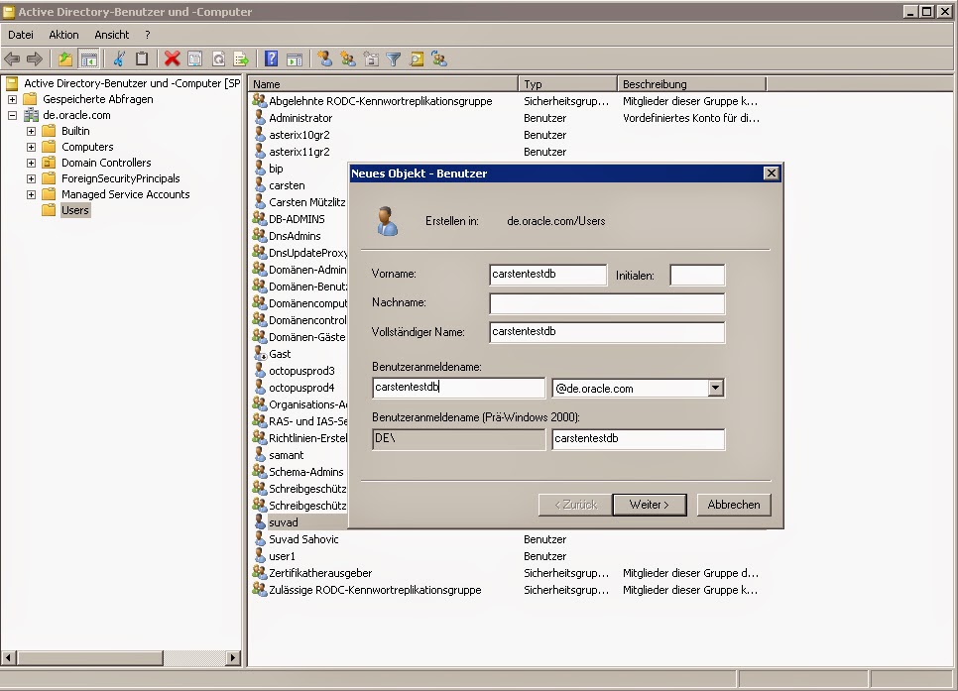Open the ? help menu
Image resolution: width=958 pixels, height=691 pixels.
click(x=147, y=35)
